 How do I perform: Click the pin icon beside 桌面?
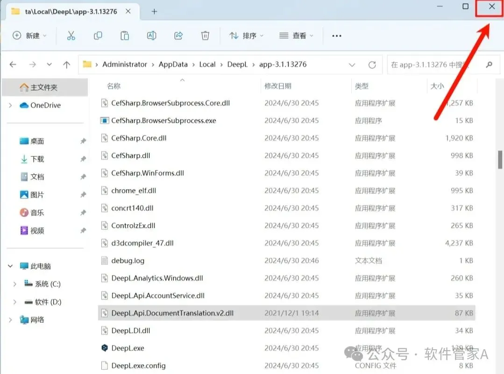point(83,141)
